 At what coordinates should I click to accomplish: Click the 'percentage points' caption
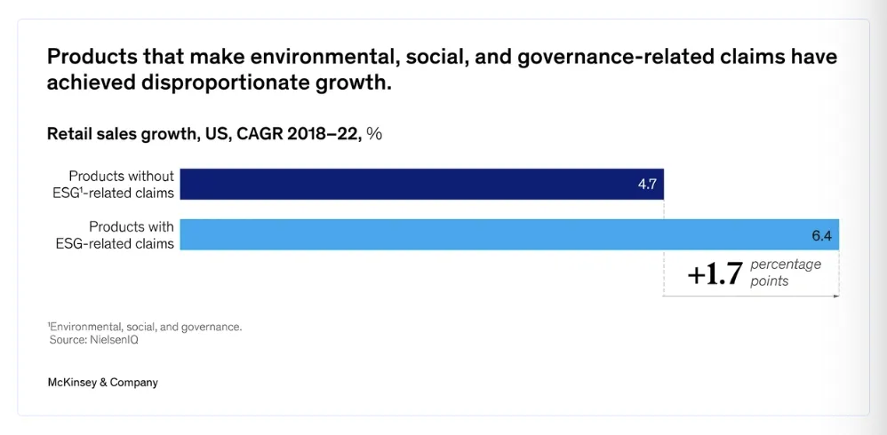point(785,273)
